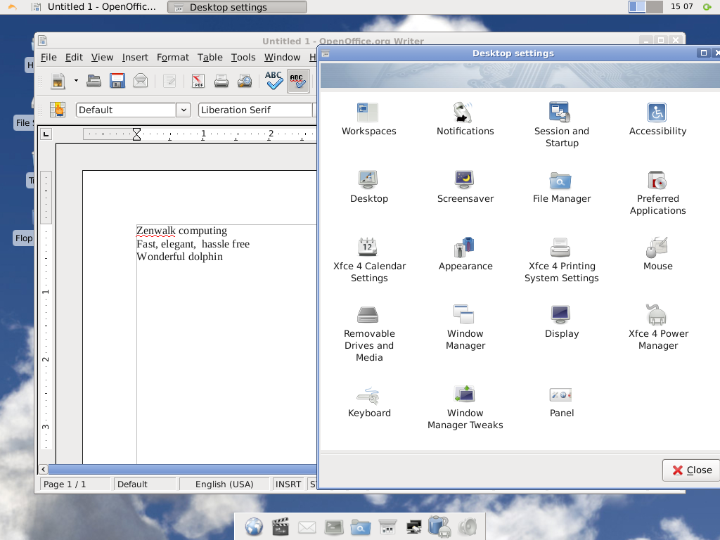720x540 pixels.
Task: Open the mail client from the dock
Action: tap(307, 527)
